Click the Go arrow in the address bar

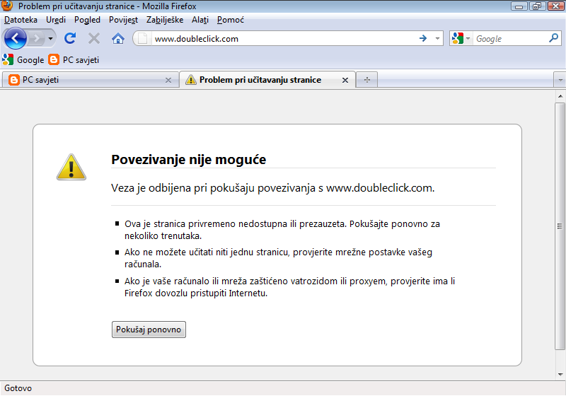point(423,38)
